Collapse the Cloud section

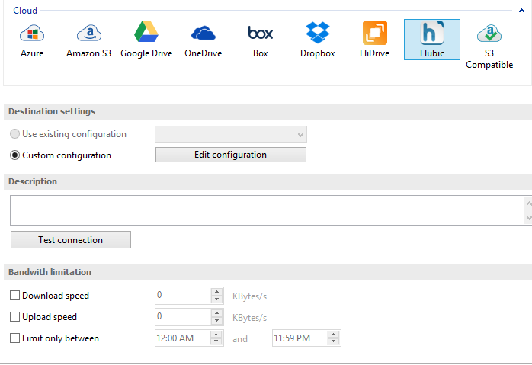(521, 11)
